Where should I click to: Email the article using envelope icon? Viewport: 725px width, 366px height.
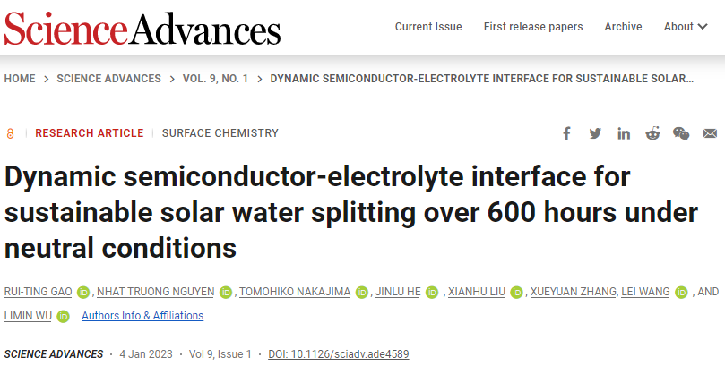tap(710, 133)
